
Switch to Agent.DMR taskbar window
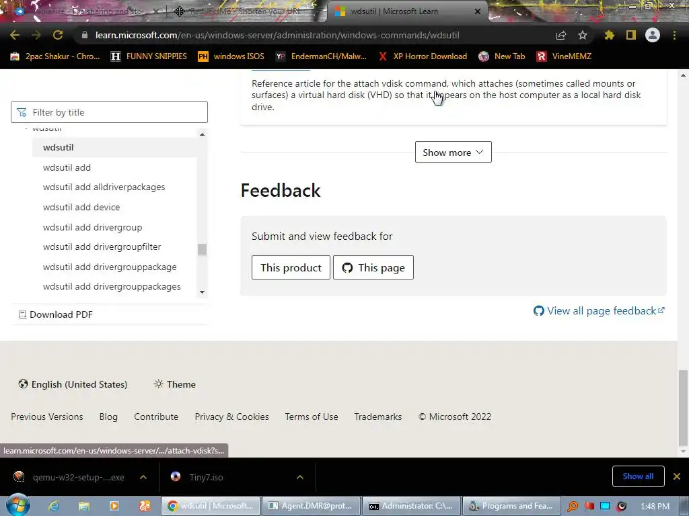point(311,506)
